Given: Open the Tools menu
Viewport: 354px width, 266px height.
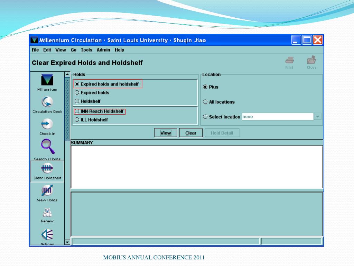Looking at the screenshot, I should [x=86, y=50].
